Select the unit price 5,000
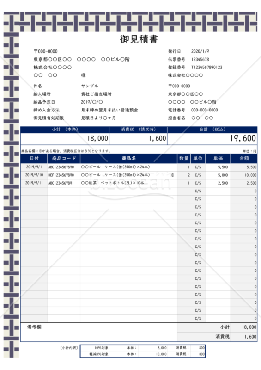The width and height of the screenshot is (261, 370). pos(223,175)
